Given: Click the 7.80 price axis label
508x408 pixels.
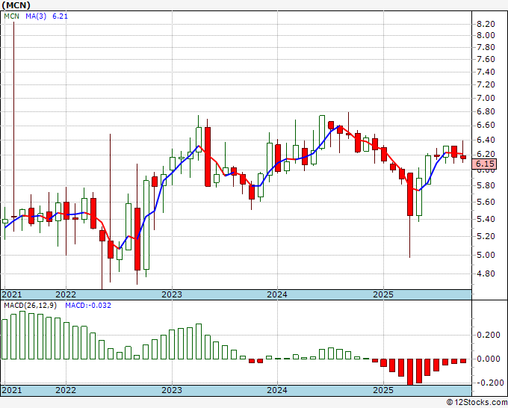Looking at the screenshot, I should pyautogui.click(x=486, y=47).
